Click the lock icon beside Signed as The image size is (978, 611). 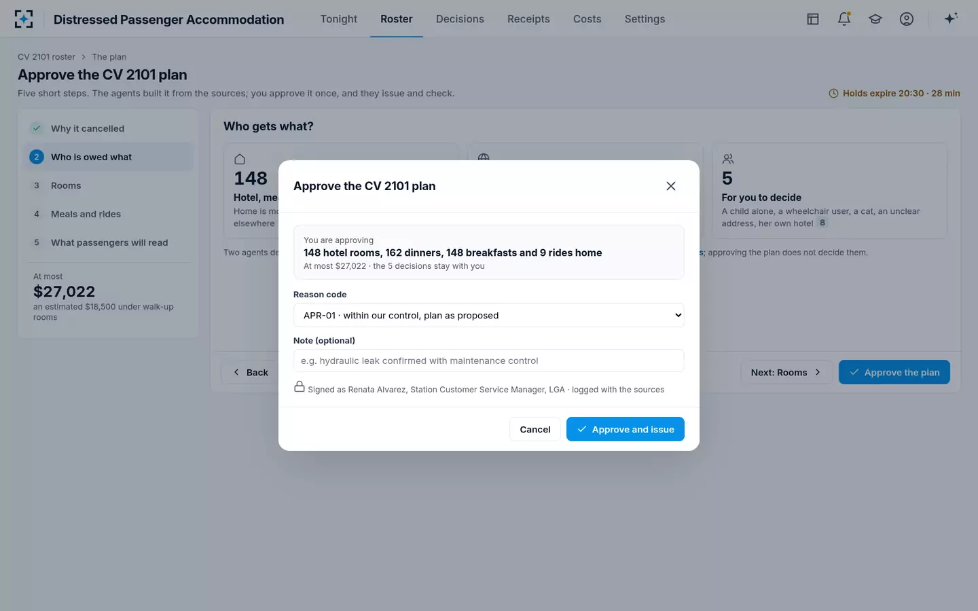click(x=300, y=386)
